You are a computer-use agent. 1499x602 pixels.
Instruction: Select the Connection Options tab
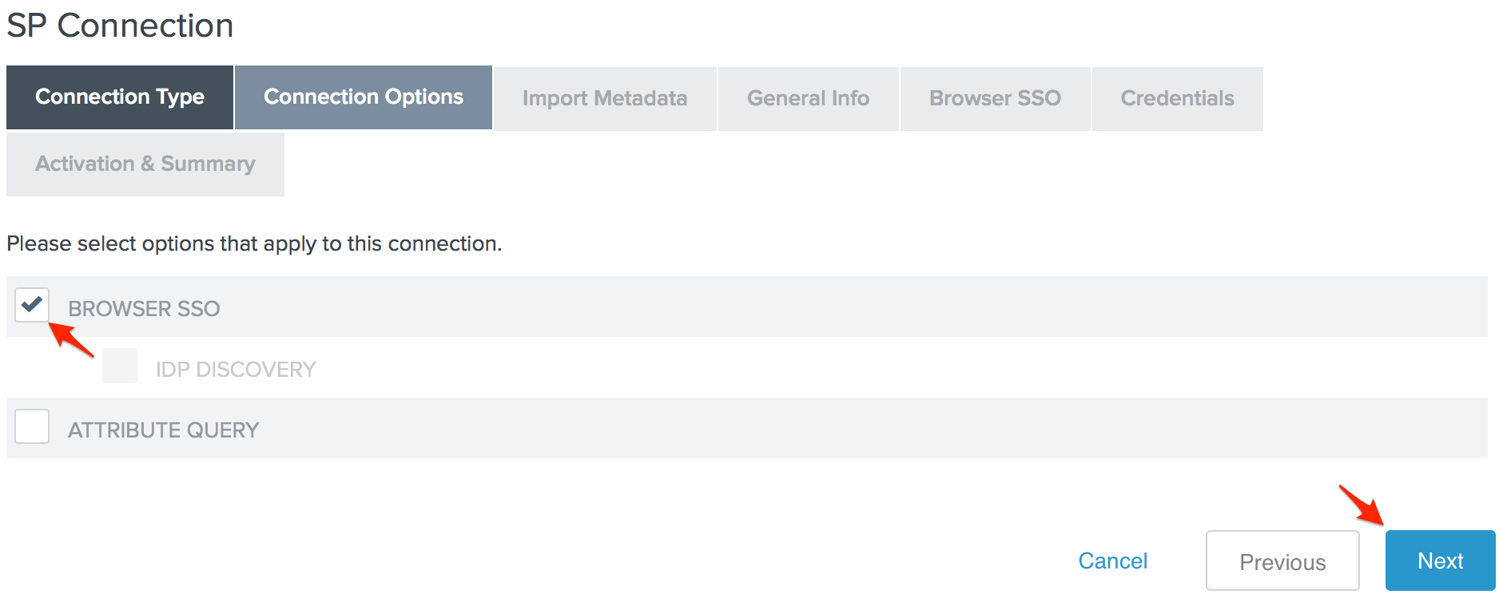coord(364,97)
